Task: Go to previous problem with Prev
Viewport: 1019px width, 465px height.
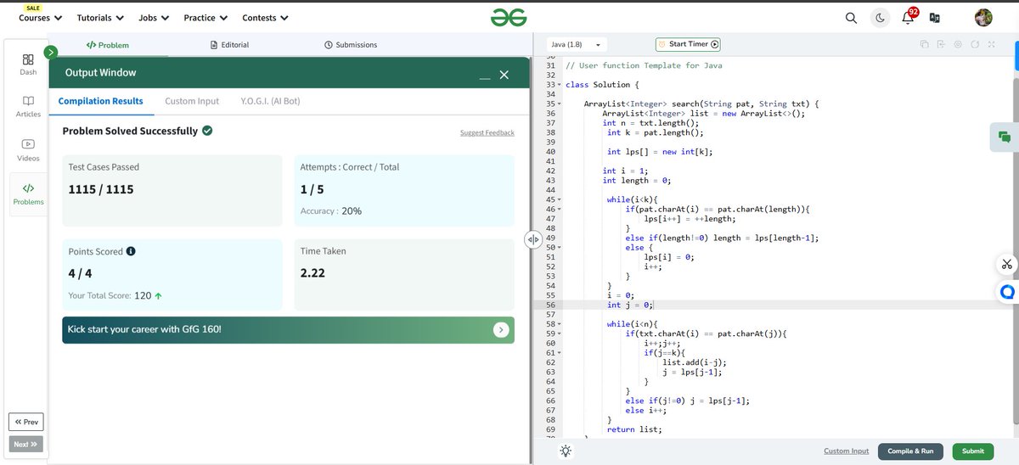Action: click(x=25, y=422)
